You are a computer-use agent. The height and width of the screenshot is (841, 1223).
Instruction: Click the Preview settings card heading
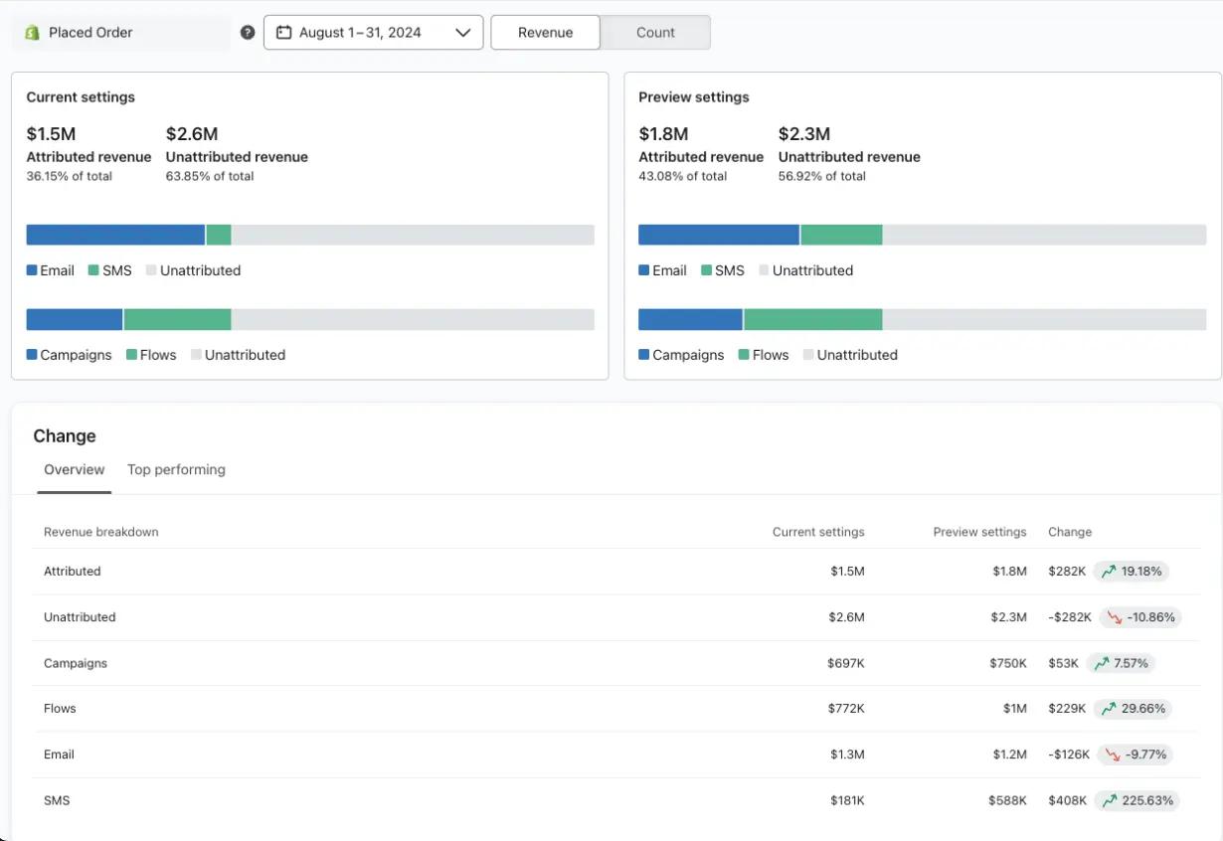(694, 97)
